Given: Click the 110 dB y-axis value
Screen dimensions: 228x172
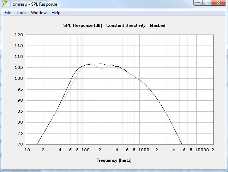Looking at the screenshot, I should (x=19, y=57).
